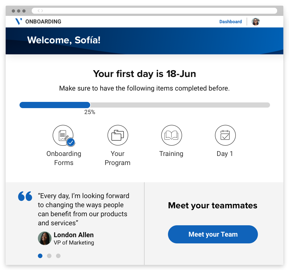The width and height of the screenshot is (289, 270).
Task: Click the London Allen name
Action: pos(74,235)
